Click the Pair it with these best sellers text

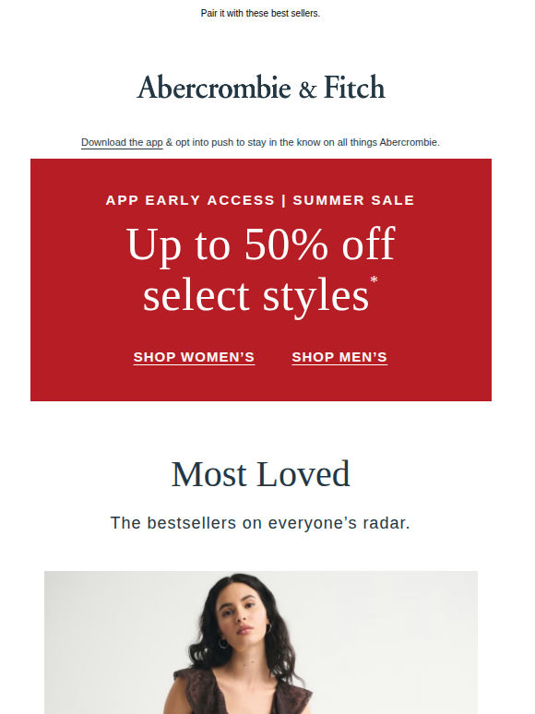pyautogui.click(x=260, y=13)
